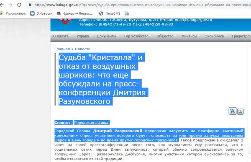The height and width of the screenshot is (162, 251).
Task: Click the browser back arrow
Action: (2, 5)
